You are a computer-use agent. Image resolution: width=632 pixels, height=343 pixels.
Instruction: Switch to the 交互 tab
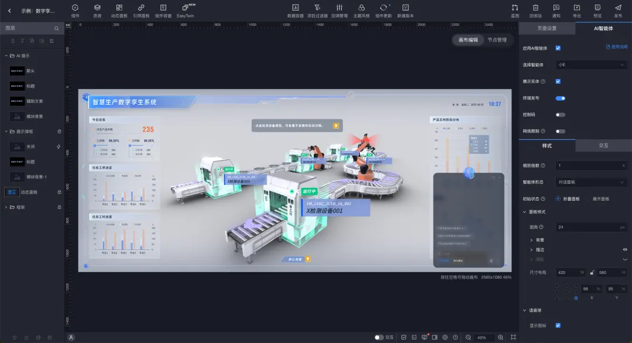(x=603, y=145)
